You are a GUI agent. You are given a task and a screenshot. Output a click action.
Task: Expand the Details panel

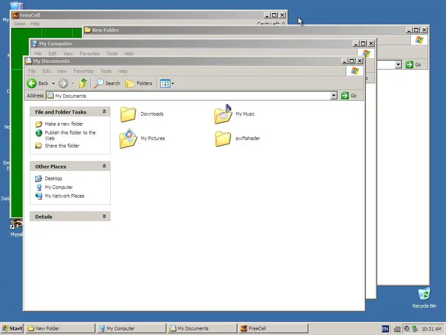(104, 216)
